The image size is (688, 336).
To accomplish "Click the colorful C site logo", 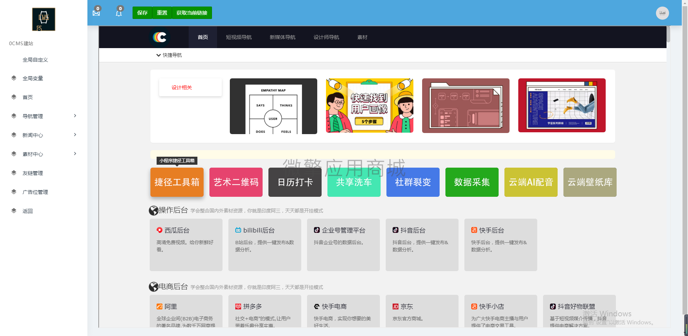I will point(160,37).
